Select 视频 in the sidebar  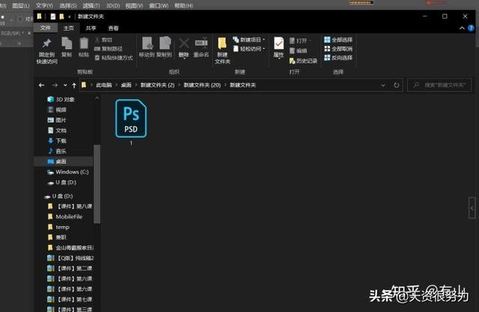[57, 109]
